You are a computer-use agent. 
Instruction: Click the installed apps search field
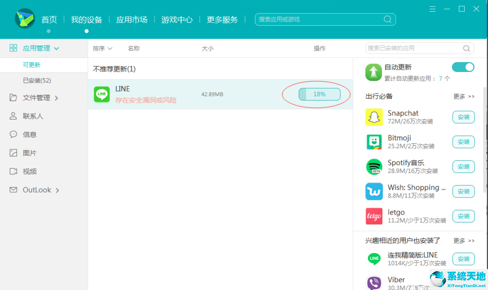point(413,48)
